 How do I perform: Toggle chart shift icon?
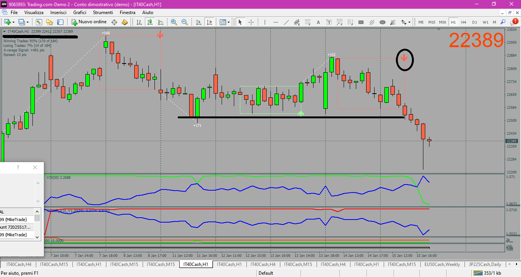tap(209, 22)
